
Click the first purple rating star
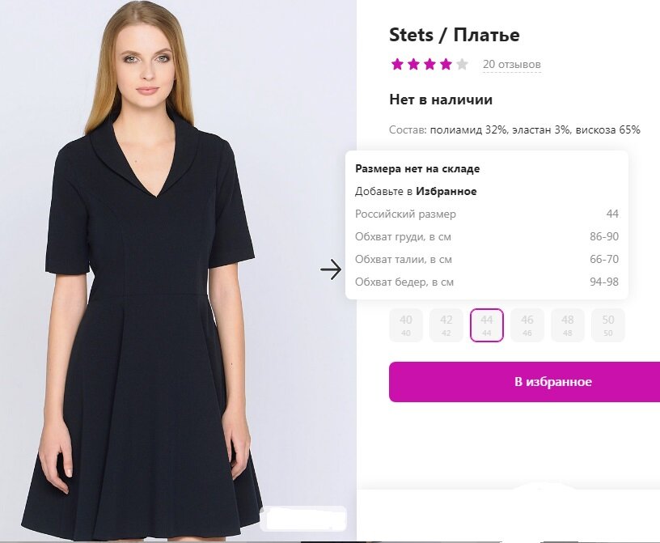[x=397, y=64]
